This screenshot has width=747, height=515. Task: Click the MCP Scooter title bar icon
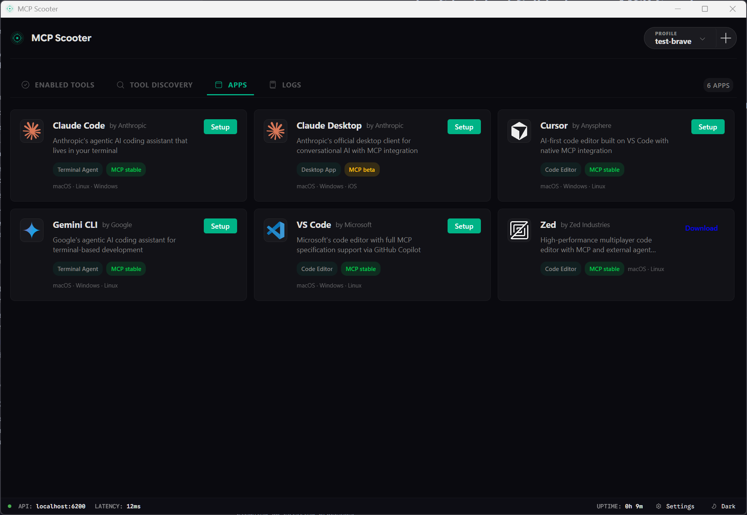tap(9, 9)
